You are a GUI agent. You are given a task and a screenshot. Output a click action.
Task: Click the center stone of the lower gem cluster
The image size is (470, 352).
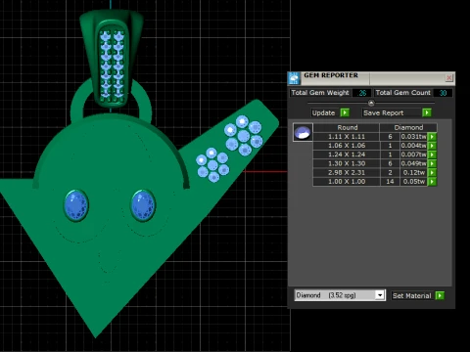[x=212, y=165]
